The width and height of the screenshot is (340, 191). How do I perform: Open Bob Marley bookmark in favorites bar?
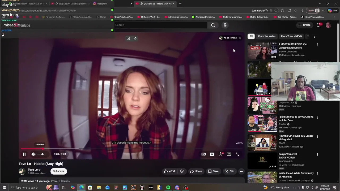coord(284,17)
